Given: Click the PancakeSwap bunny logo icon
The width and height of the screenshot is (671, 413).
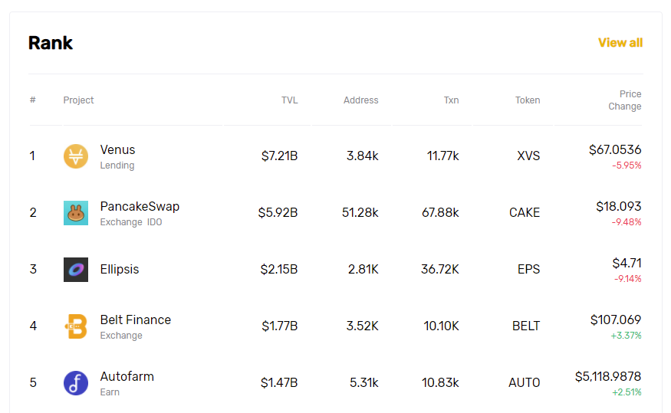Looking at the screenshot, I should pyautogui.click(x=76, y=213).
